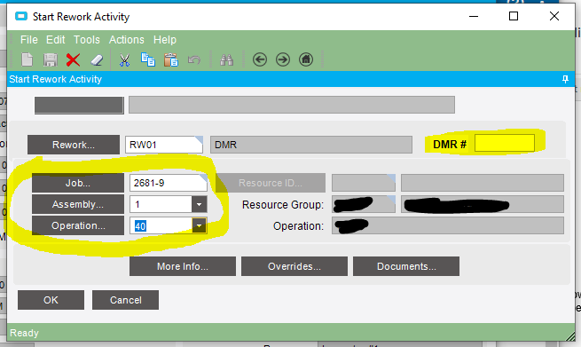Toggle the pin icon on the blue header
Screen dimensions: 581x347
point(565,79)
